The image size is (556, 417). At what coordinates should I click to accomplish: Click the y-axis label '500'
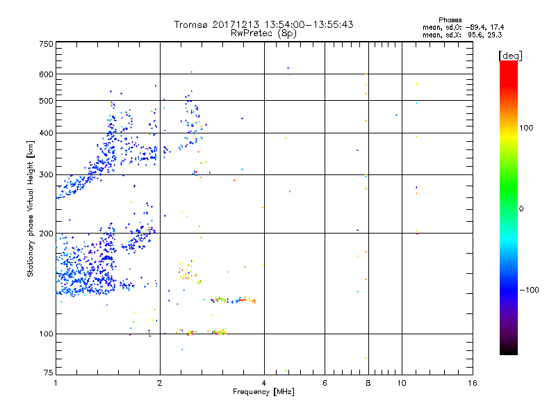click(x=46, y=101)
